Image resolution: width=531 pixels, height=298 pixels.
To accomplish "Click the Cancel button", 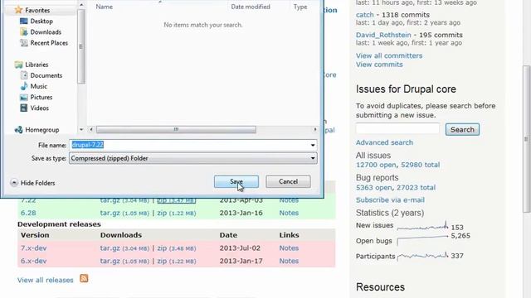I will [288, 181].
